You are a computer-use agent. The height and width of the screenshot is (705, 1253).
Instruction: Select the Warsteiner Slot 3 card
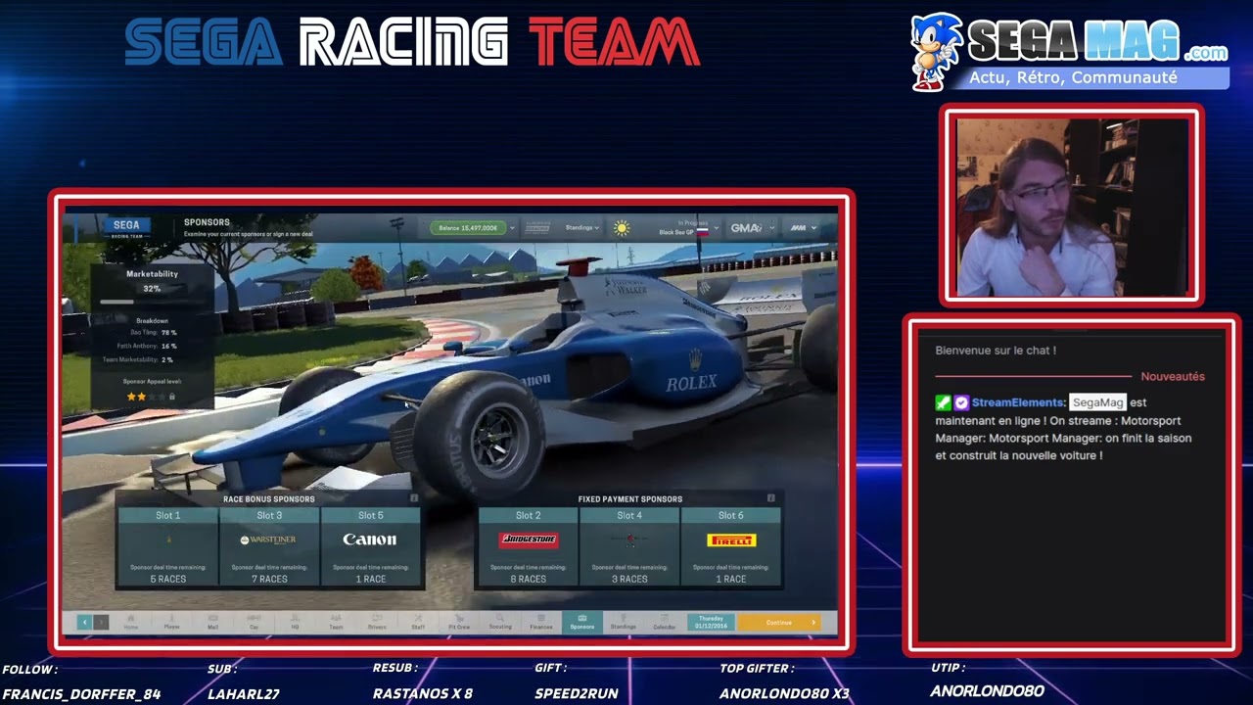[269, 546]
